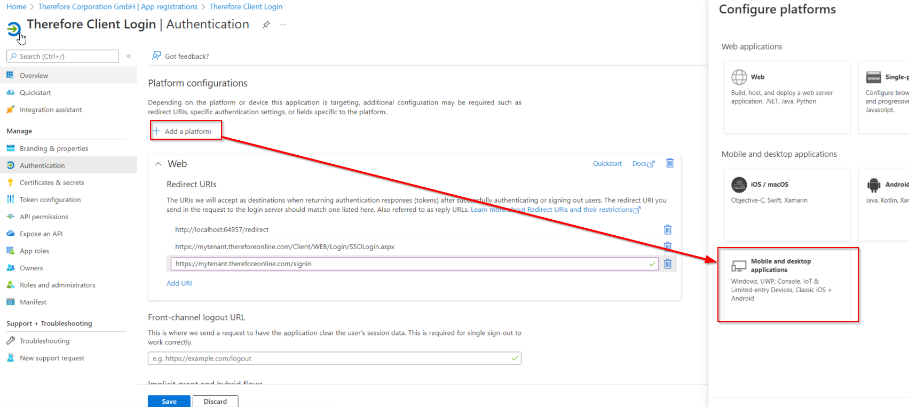Viewport: 909px width, 407px height.
Task: Click the Got feedback? text
Action: (x=187, y=56)
